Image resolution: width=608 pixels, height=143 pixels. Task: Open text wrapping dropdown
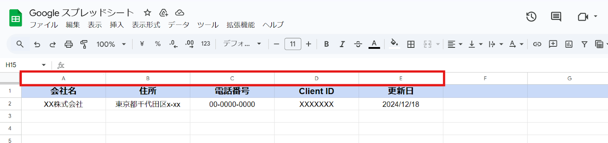pos(496,44)
